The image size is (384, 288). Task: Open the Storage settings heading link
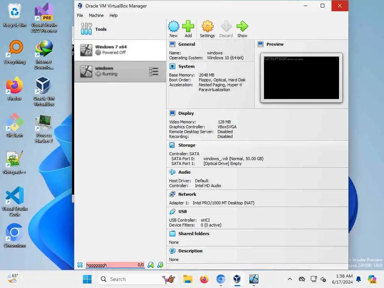[187, 145]
